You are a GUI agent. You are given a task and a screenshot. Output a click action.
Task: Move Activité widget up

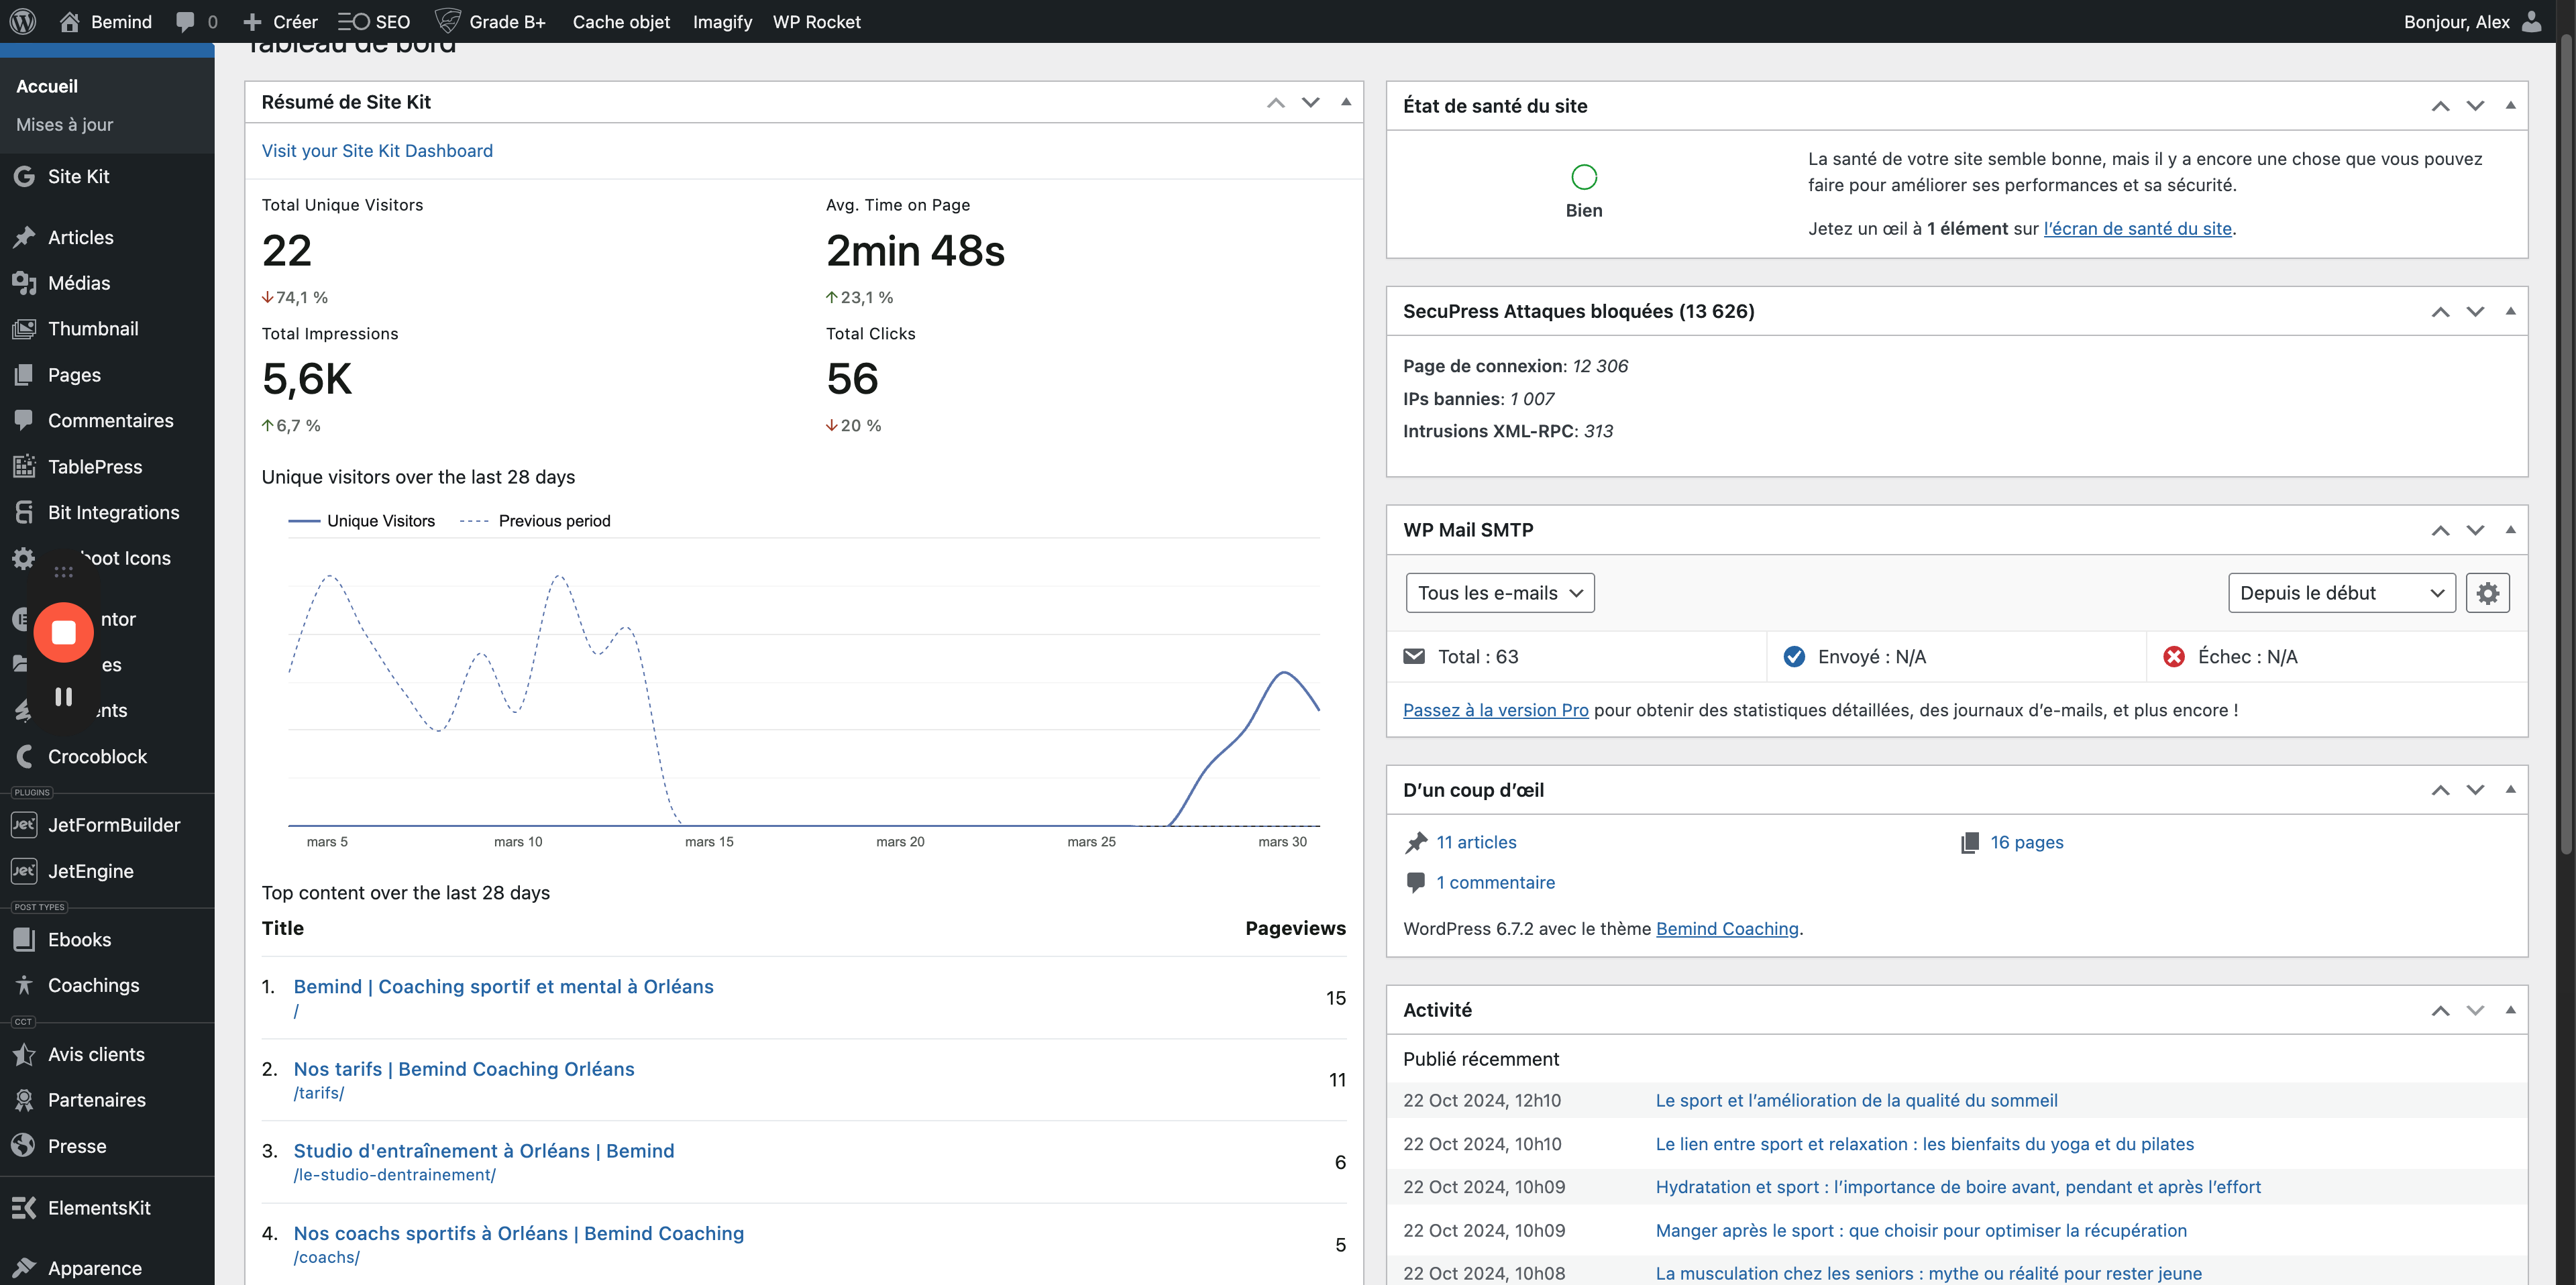(x=2440, y=1010)
